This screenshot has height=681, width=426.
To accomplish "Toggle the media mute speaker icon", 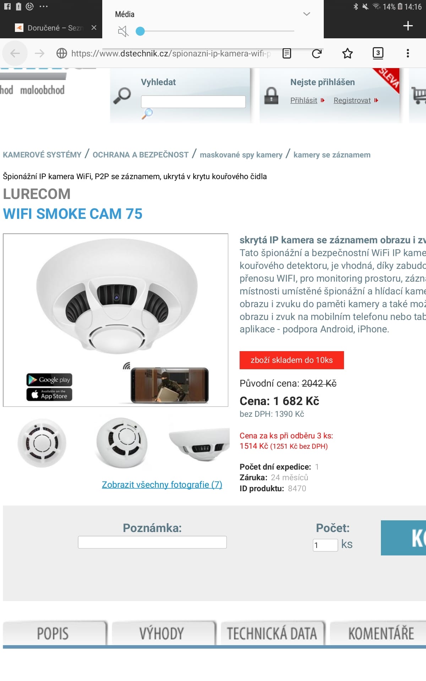I will pos(123,31).
